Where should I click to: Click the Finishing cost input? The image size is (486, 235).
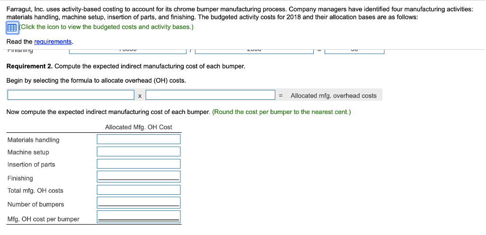pyautogui.click(x=139, y=177)
